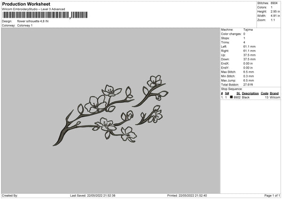This screenshot has width=282, height=199.
Task: Click the Colorway 1 value
Action: [x=25, y=25]
